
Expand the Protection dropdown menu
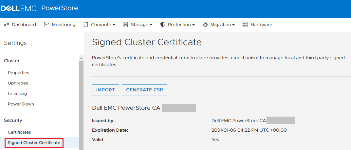194,25
